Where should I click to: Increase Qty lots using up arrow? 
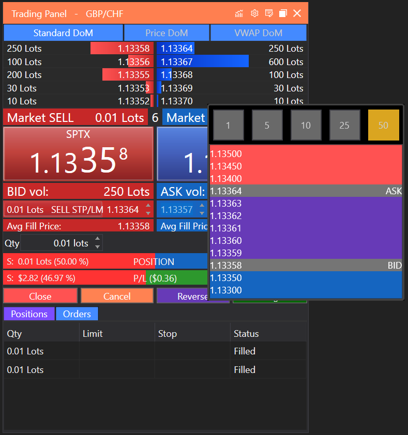pyautogui.click(x=98, y=239)
